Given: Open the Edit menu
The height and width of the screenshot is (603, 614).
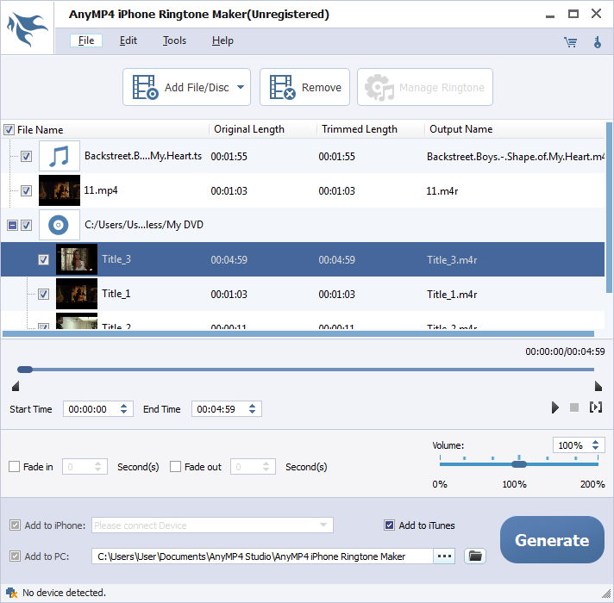Looking at the screenshot, I should coord(128,40).
